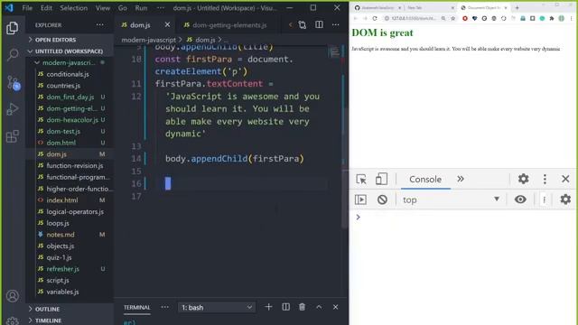The image size is (578, 325).
Task: Open notes.md in explorer
Action: coord(61,235)
